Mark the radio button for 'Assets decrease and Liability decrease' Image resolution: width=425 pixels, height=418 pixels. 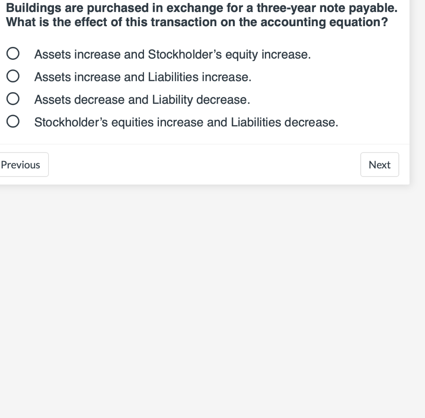tap(13, 99)
